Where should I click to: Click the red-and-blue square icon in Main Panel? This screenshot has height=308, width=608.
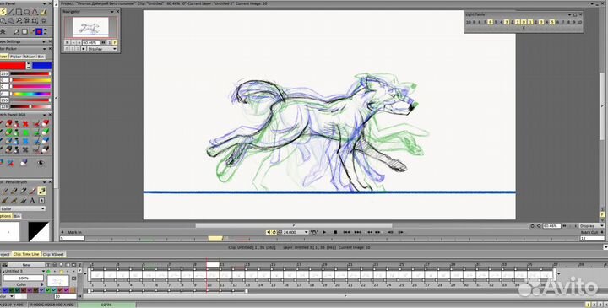[x=39, y=31]
